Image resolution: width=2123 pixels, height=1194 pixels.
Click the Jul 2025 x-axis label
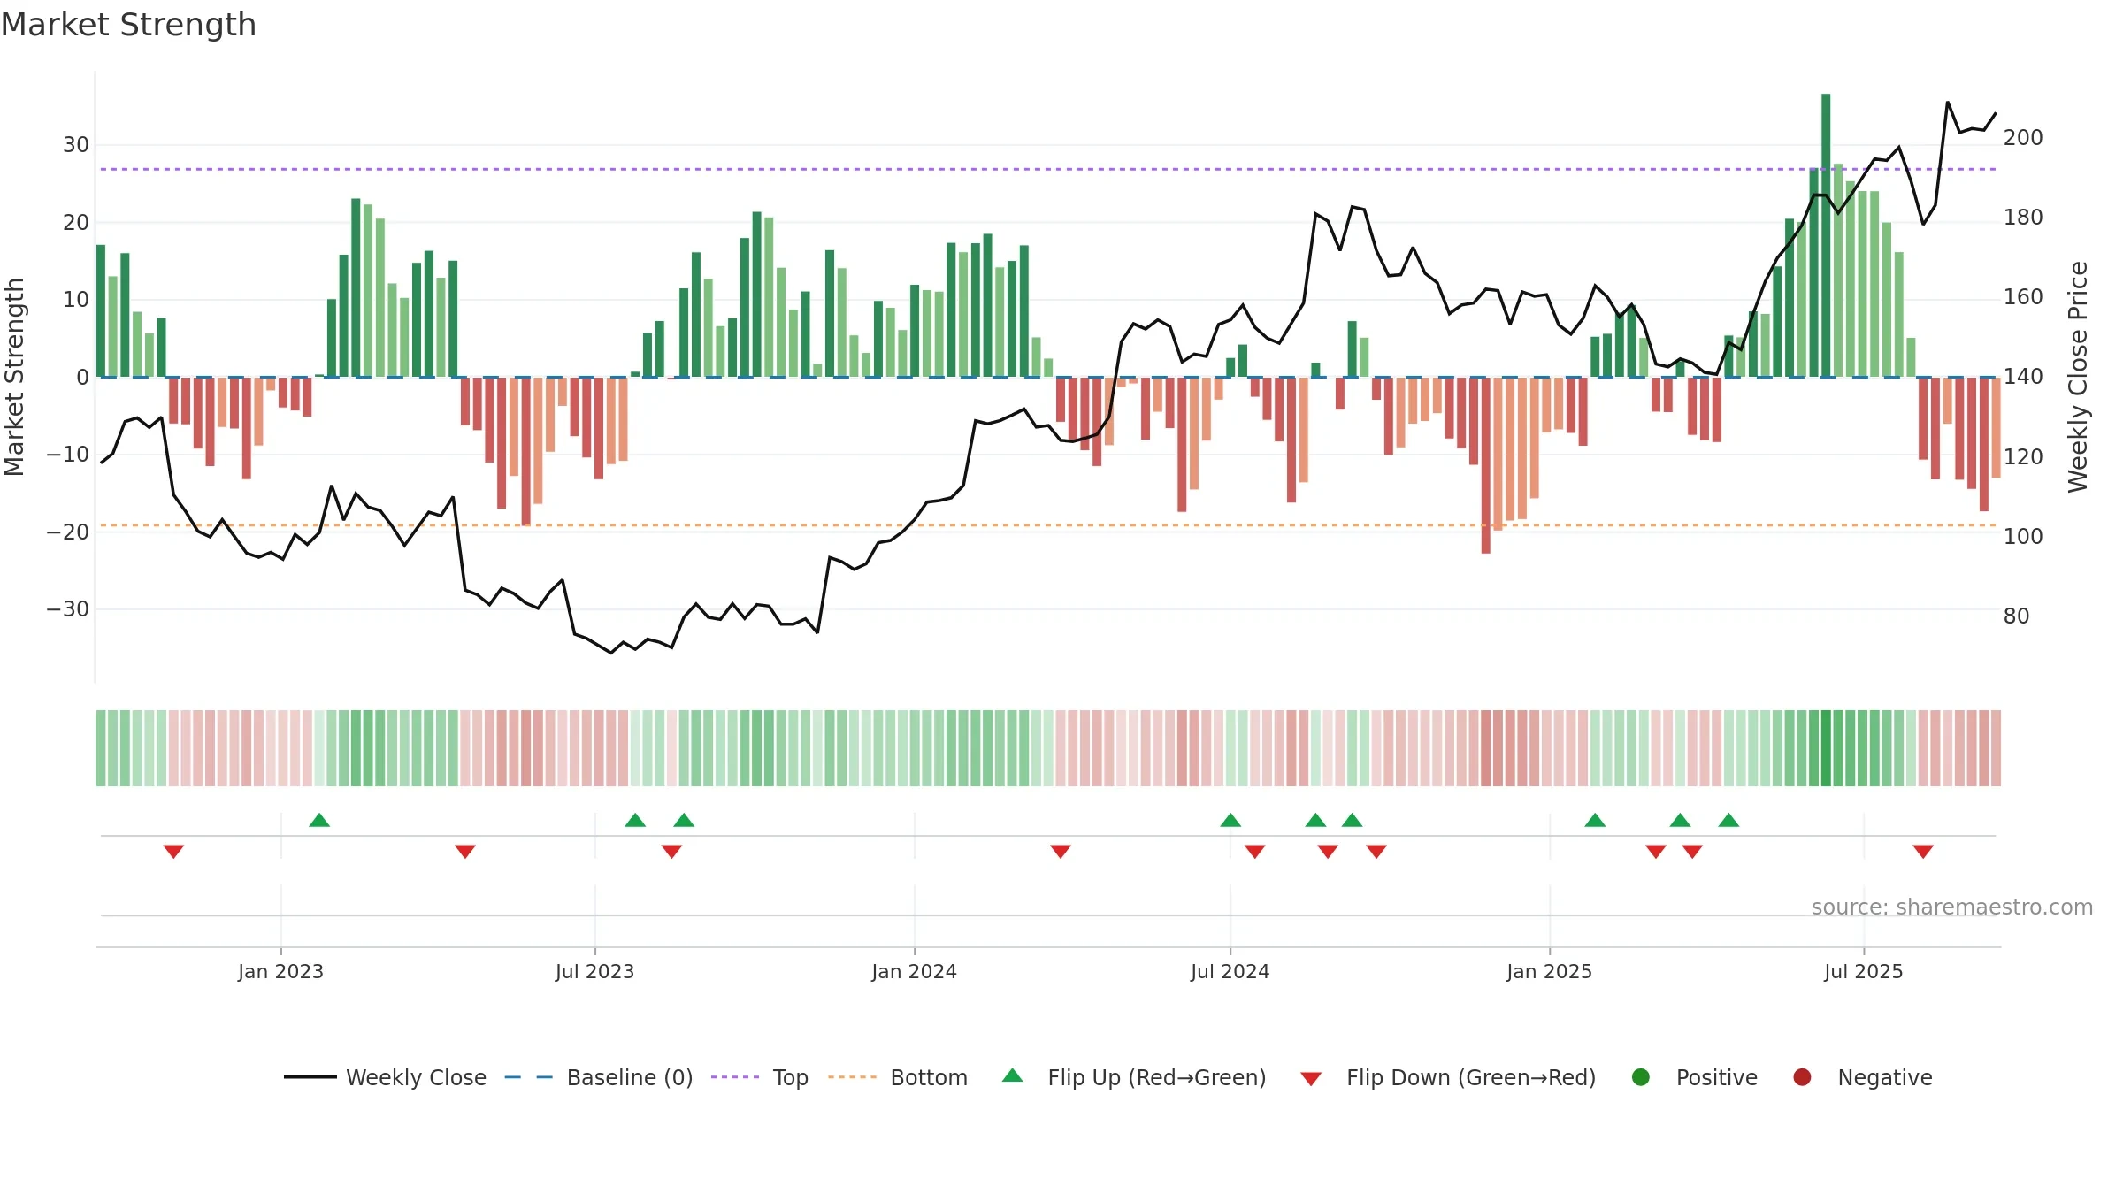click(x=1863, y=972)
